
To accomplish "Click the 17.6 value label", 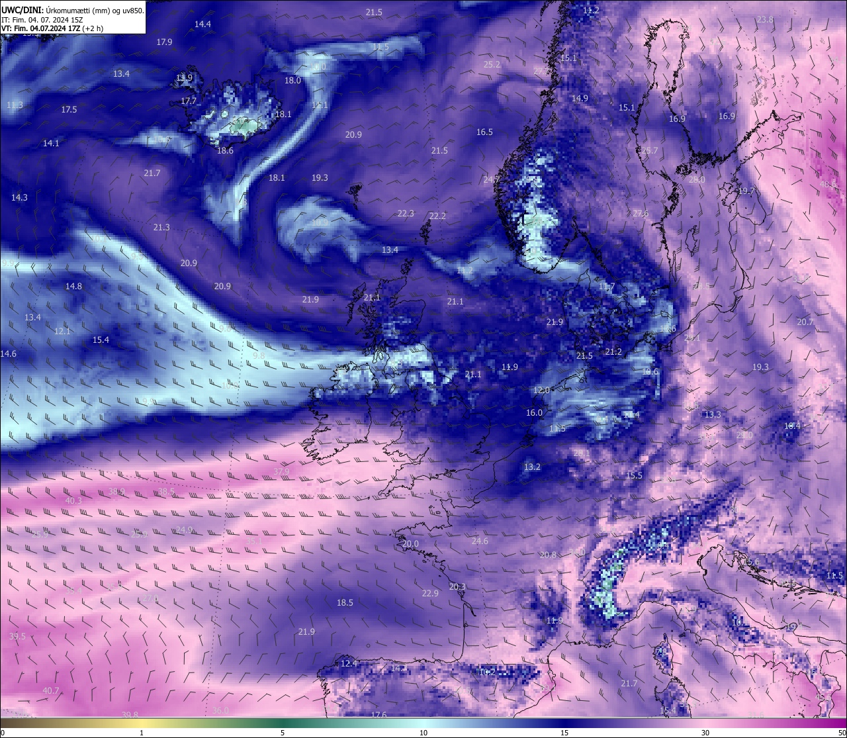I will point(378,715).
